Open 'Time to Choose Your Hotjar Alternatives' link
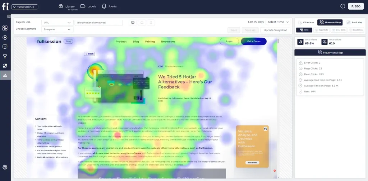368x181 pixels. pyautogui.click(x=51, y=141)
